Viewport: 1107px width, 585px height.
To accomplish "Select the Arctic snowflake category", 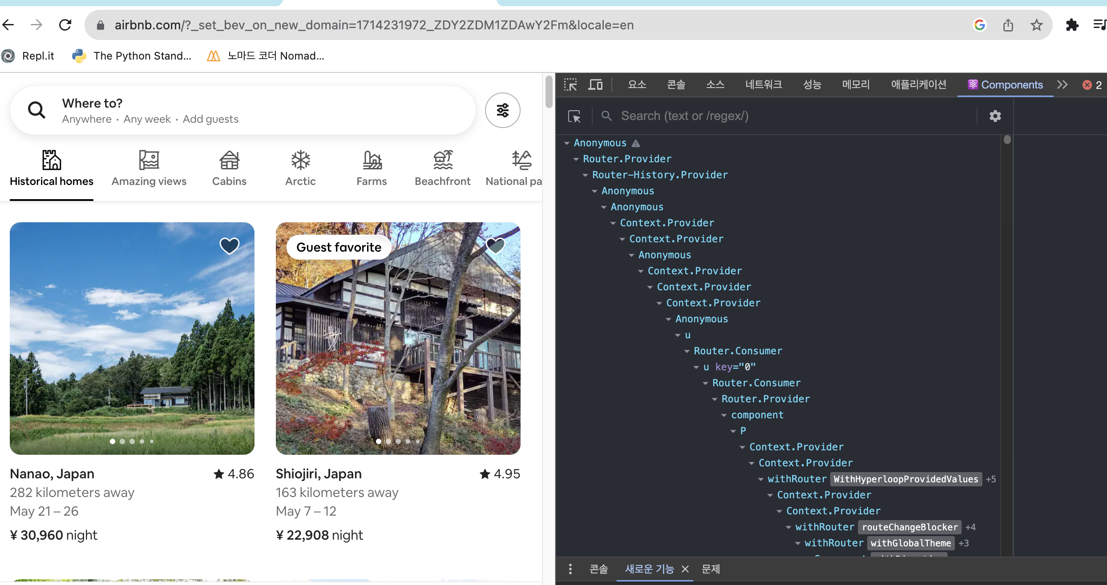I will pos(300,160).
